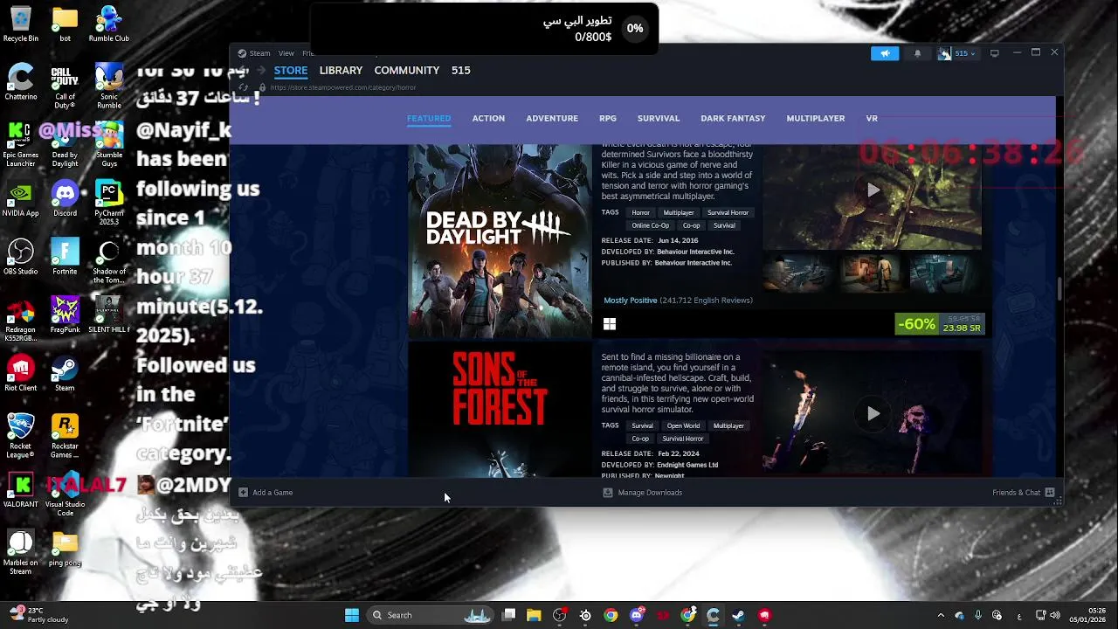Open the Recycle Bin desktop icon
The height and width of the screenshot is (629, 1118).
21,24
